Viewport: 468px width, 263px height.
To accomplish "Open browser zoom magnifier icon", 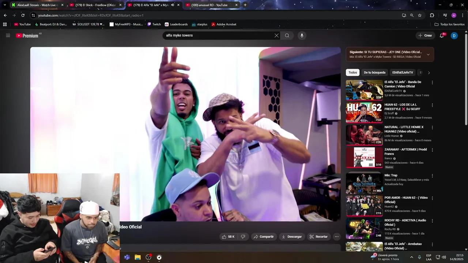I will pos(412,15).
